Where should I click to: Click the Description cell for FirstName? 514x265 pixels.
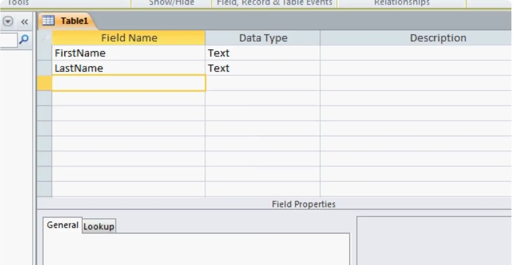pyautogui.click(x=416, y=53)
